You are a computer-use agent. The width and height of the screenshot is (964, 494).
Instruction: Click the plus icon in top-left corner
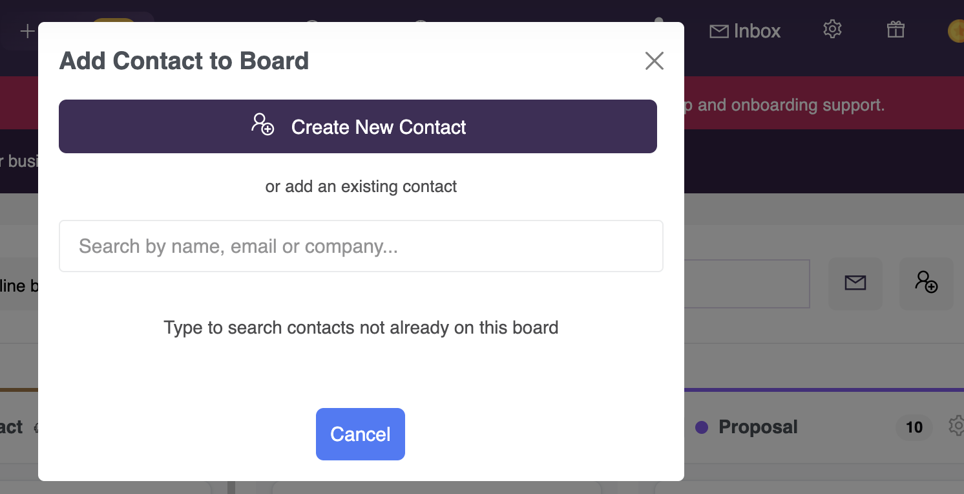click(x=27, y=31)
